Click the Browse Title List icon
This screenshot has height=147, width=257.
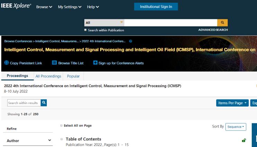(54, 63)
